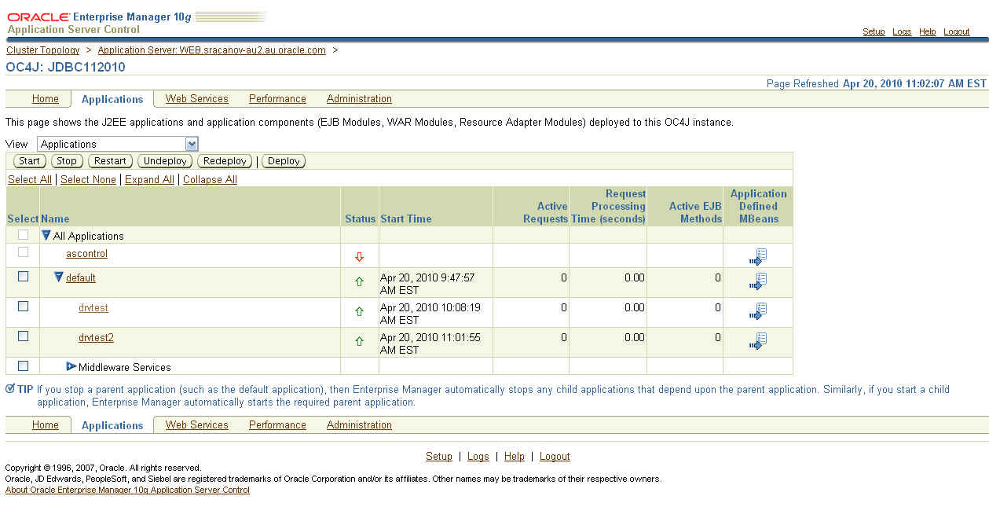
Task: Open Application Defined MBeans for drvtest
Action: point(758,311)
